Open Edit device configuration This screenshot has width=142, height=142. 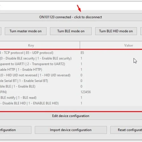point(71,116)
